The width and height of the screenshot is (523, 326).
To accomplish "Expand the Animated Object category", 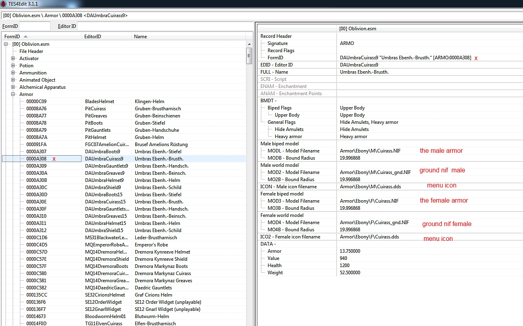I will 13,80.
